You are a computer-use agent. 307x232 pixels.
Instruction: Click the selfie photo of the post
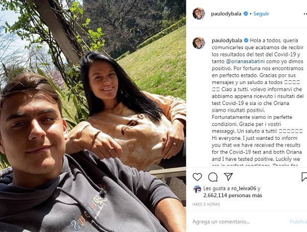93,116
